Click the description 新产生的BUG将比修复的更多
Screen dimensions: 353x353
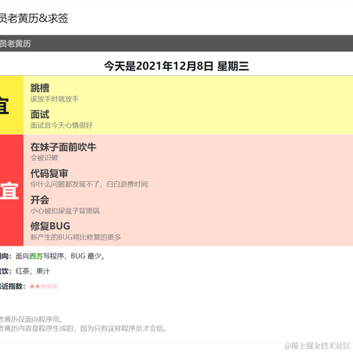coord(75,237)
